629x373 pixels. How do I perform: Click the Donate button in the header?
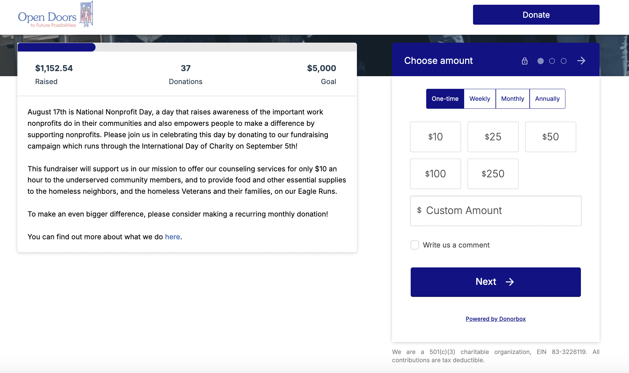[536, 15]
